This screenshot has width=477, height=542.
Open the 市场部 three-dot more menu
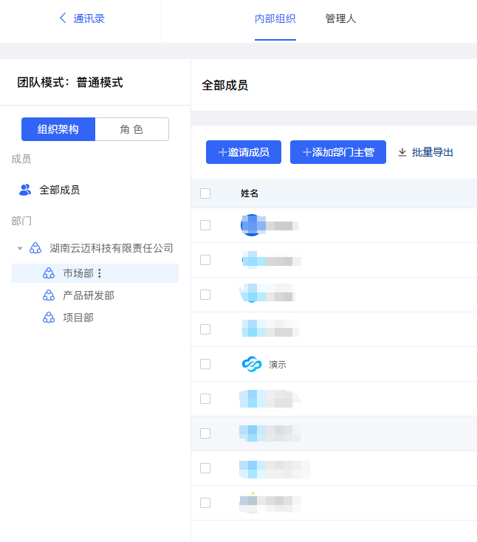coord(100,273)
